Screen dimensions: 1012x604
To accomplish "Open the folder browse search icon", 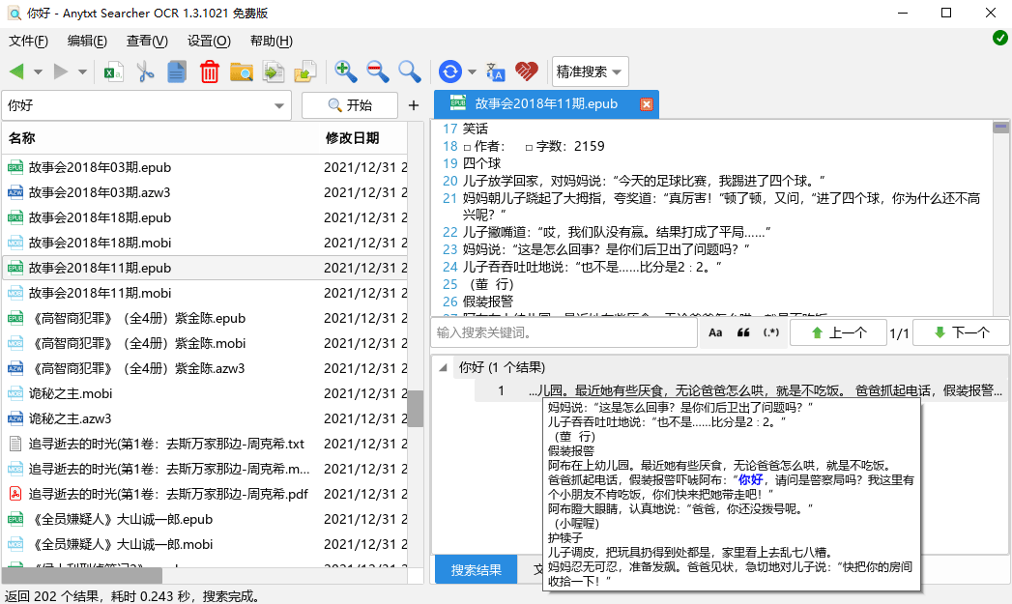I will point(242,71).
